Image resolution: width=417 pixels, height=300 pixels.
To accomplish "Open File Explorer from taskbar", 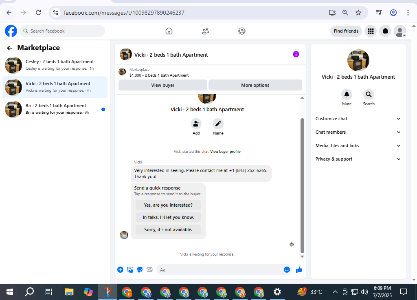I will 69,292.
